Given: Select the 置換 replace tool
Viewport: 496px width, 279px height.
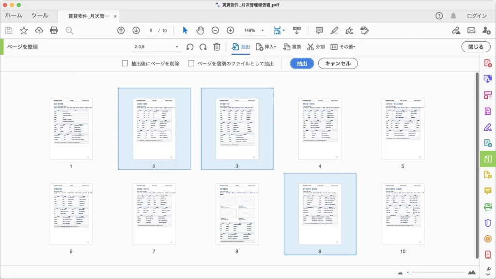Looking at the screenshot, I should [x=292, y=47].
